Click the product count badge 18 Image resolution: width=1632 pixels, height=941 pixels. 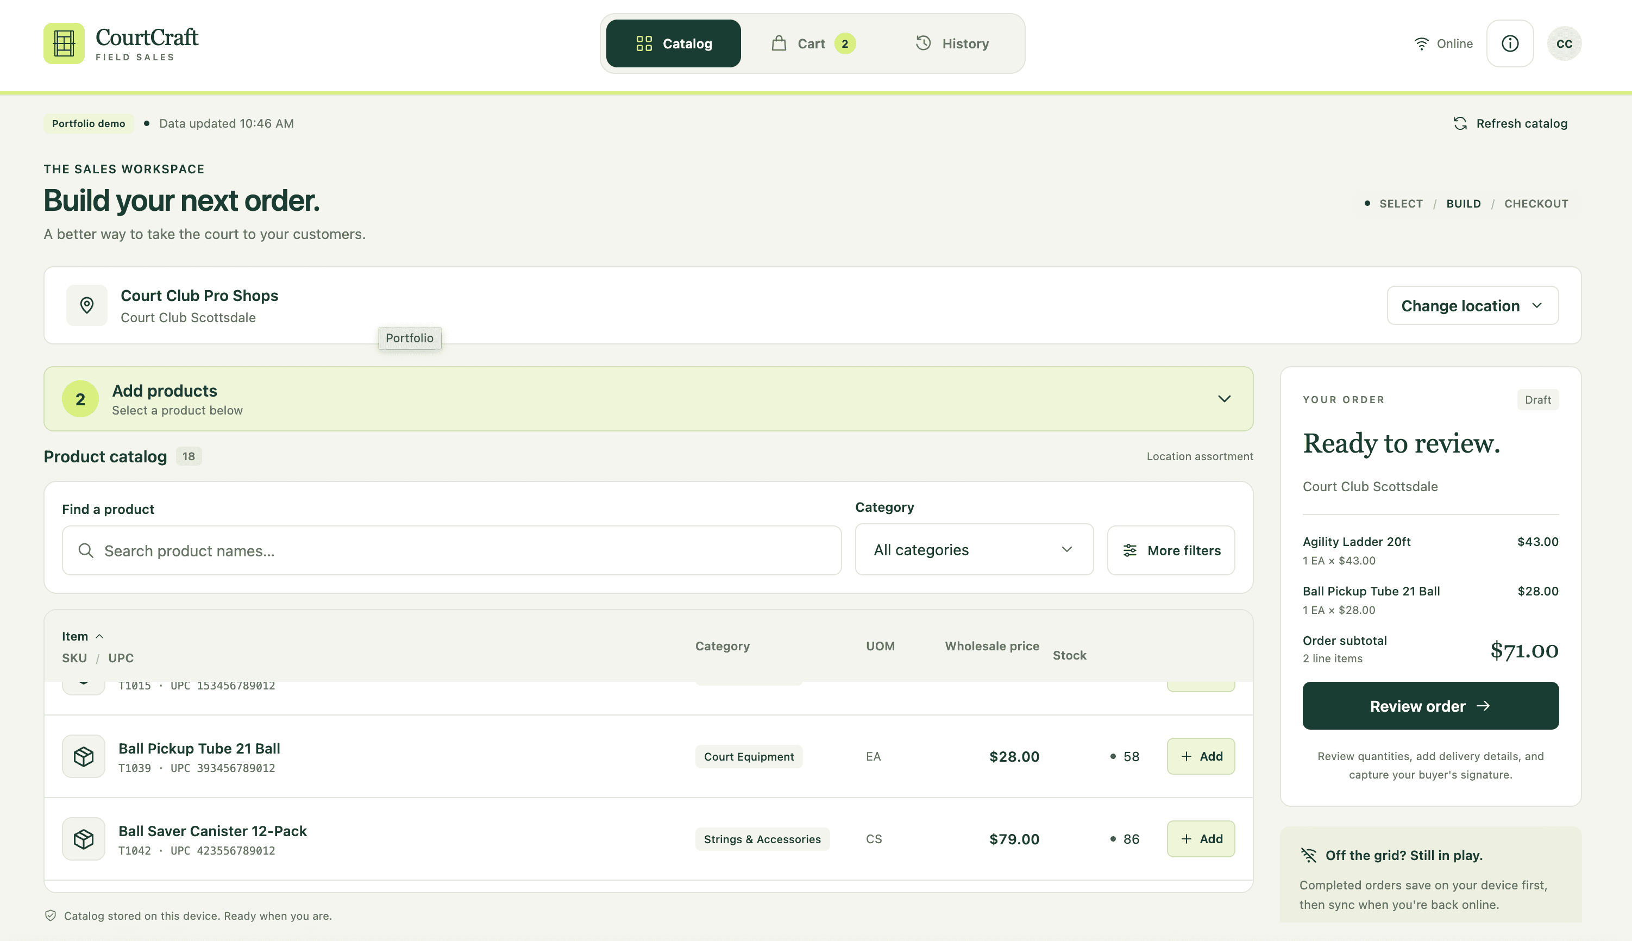(188, 456)
